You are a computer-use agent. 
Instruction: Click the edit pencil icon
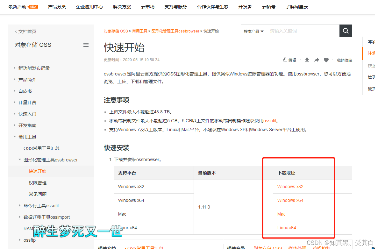[x=284, y=60]
